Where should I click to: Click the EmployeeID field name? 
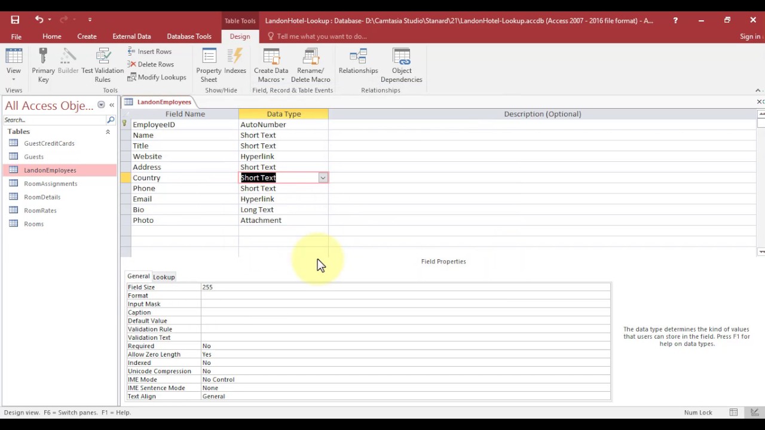154,125
